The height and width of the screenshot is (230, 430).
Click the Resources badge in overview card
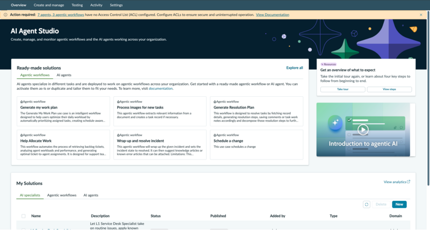(x=328, y=64)
